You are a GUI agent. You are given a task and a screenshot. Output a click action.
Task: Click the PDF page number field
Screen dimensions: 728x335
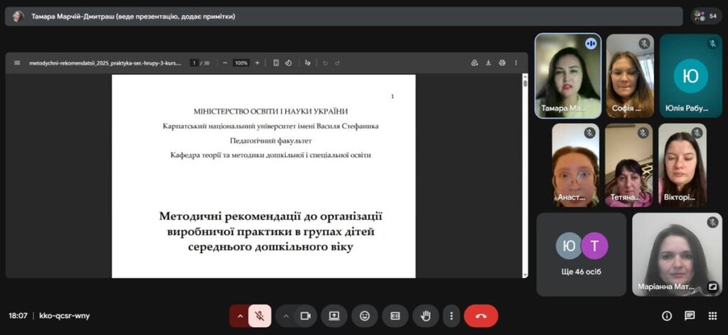[x=194, y=63]
